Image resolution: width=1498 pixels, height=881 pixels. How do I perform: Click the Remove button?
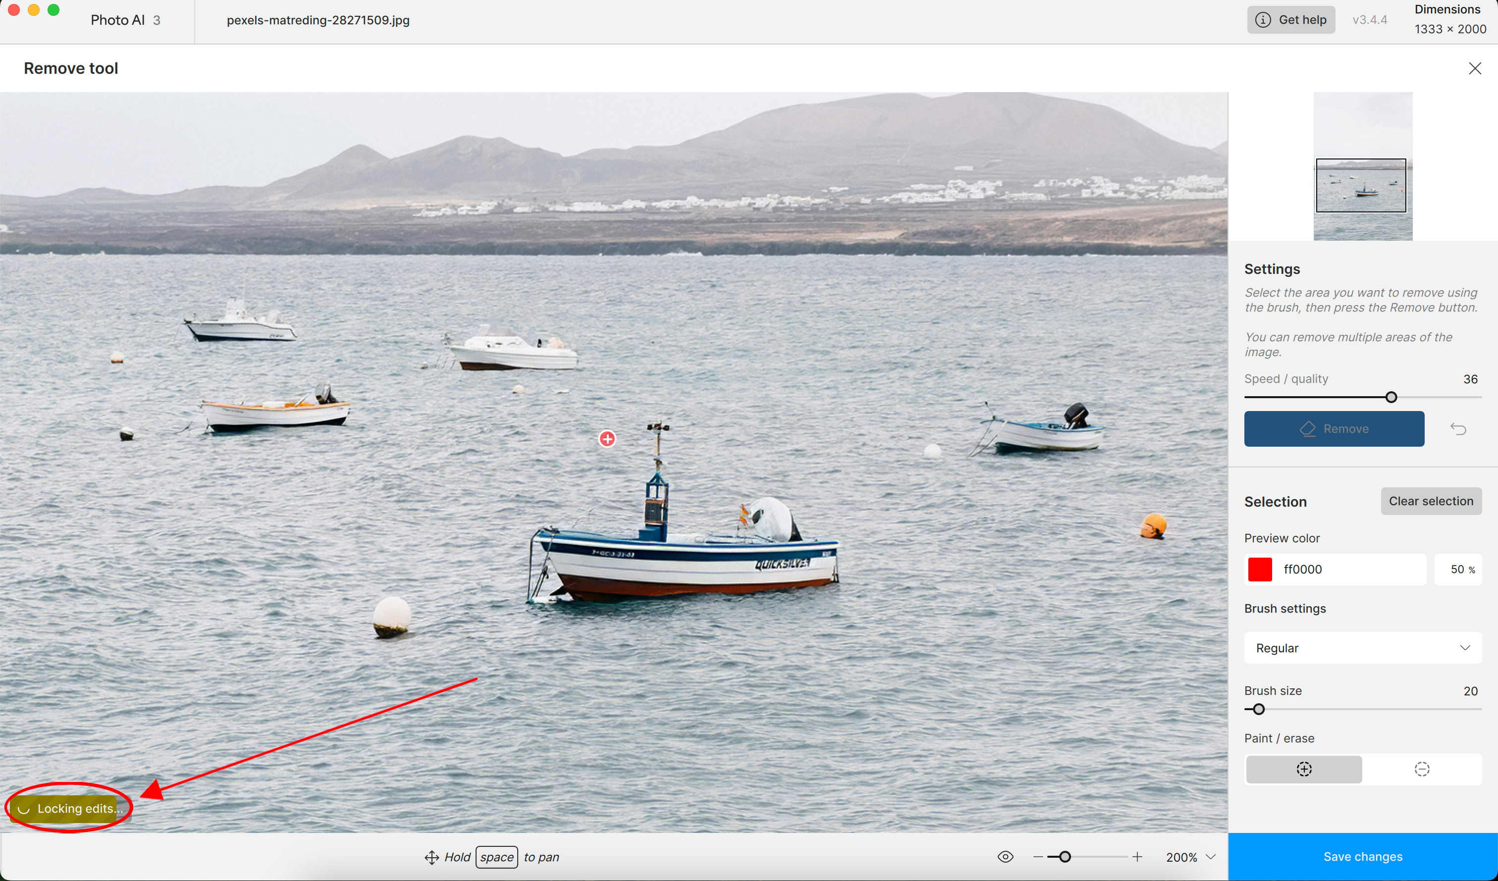pos(1334,428)
